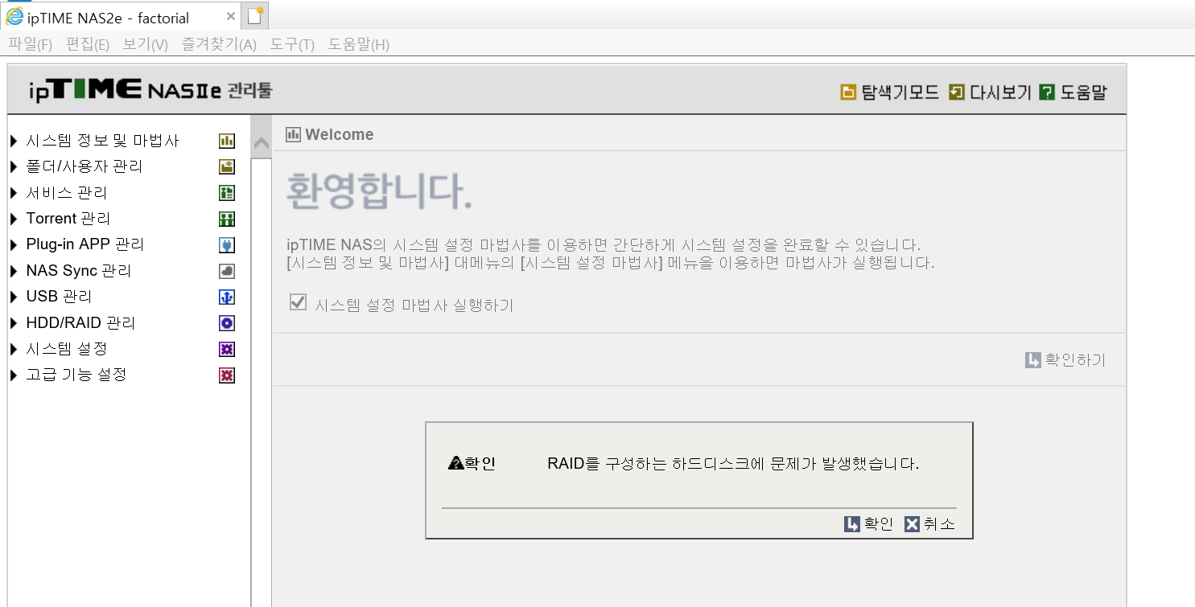Click the 시스템 설정 gear icon

227,349
